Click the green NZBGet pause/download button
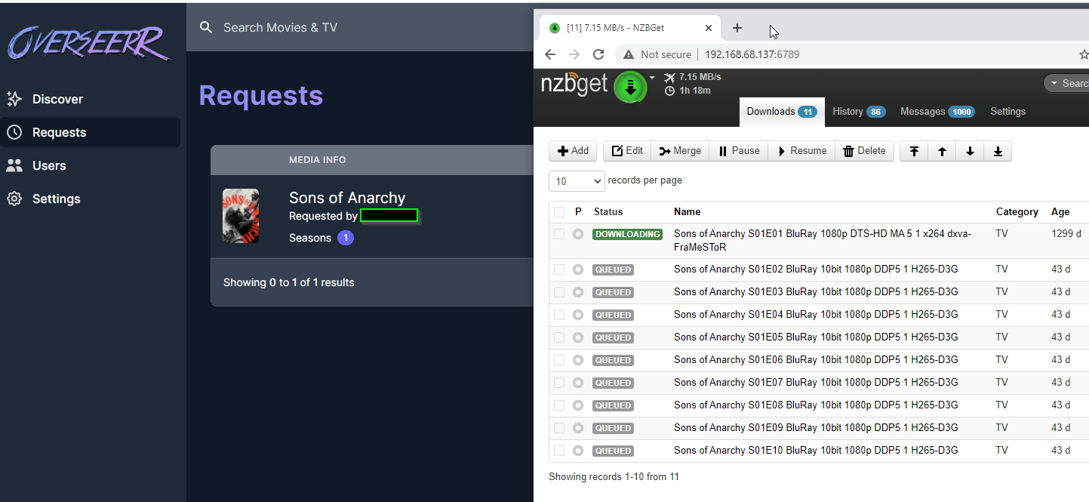This screenshot has width=1089, height=502. [x=631, y=87]
